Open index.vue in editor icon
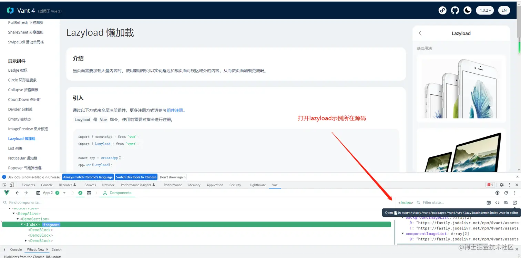Screen dimensions: 521x258 click(515, 203)
